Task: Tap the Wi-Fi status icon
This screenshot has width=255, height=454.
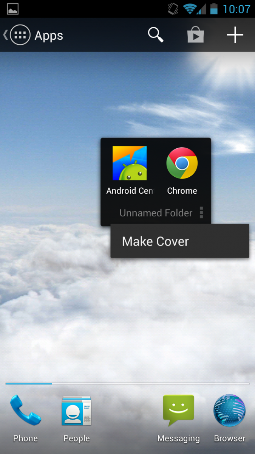Action: [x=190, y=9]
